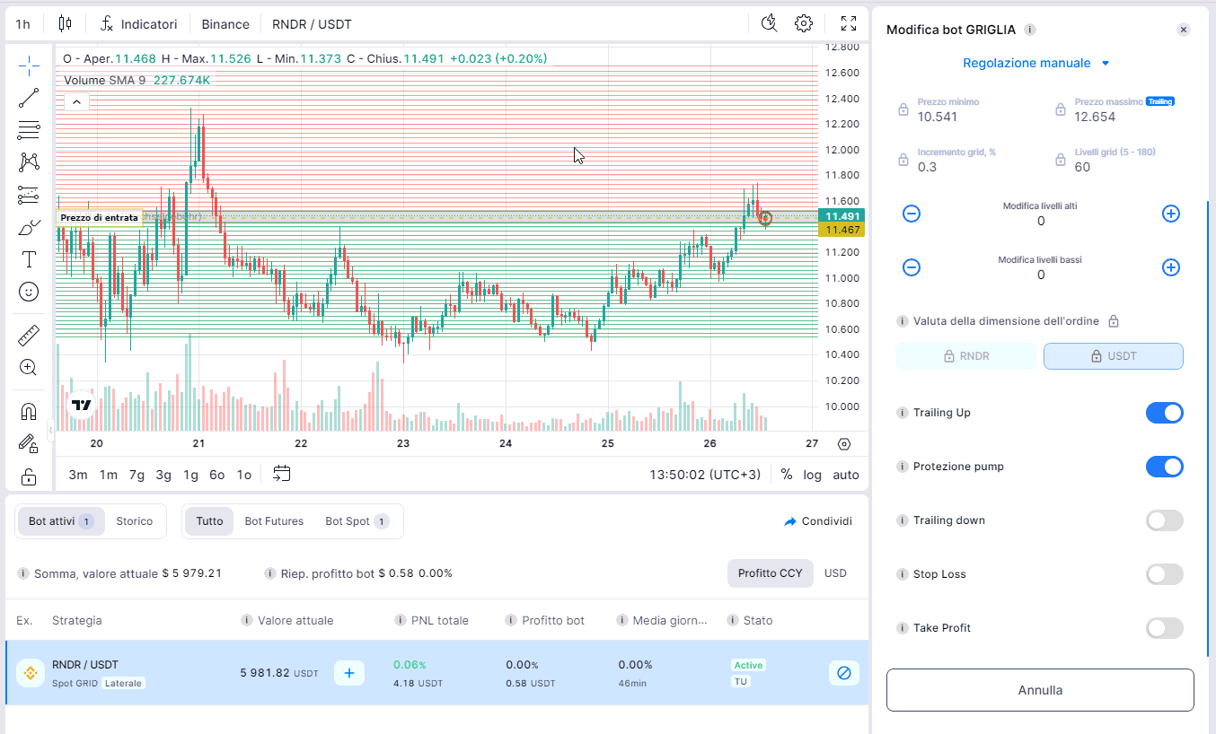Image resolution: width=1216 pixels, height=734 pixels.
Task: Expand the Regolazione manuale dropdown
Action: pos(1036,63)
